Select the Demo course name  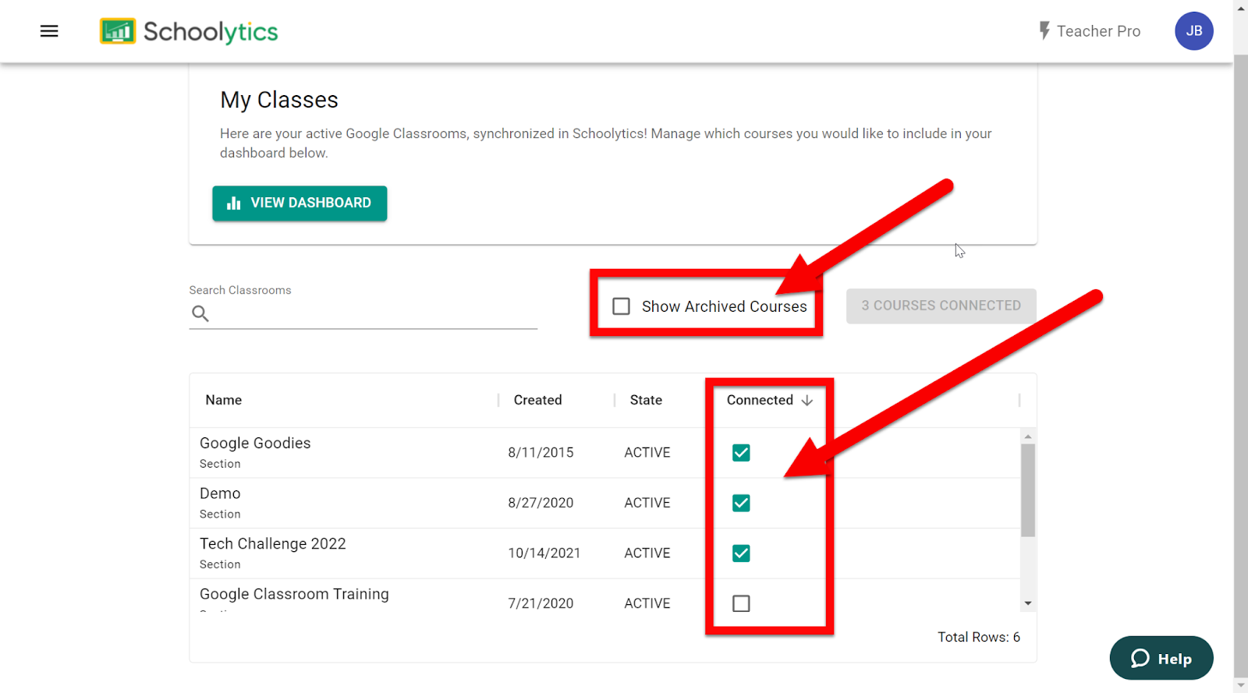220,493
